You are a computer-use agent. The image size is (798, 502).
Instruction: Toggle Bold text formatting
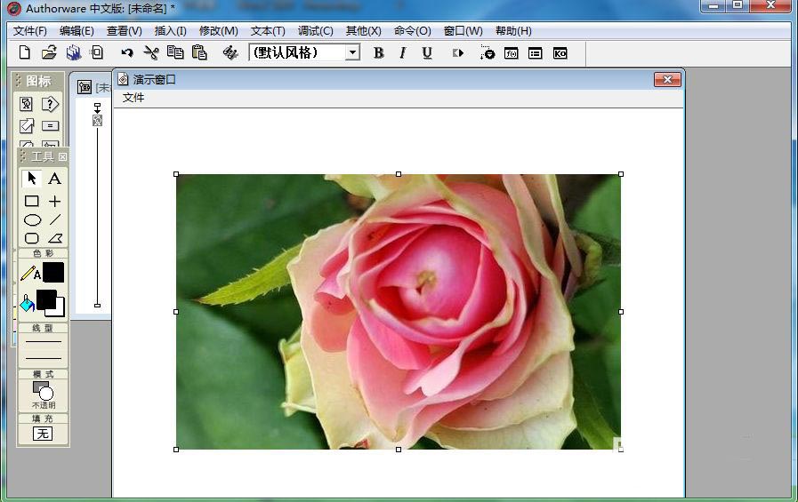pyautogui.click(x=378, y=53)
